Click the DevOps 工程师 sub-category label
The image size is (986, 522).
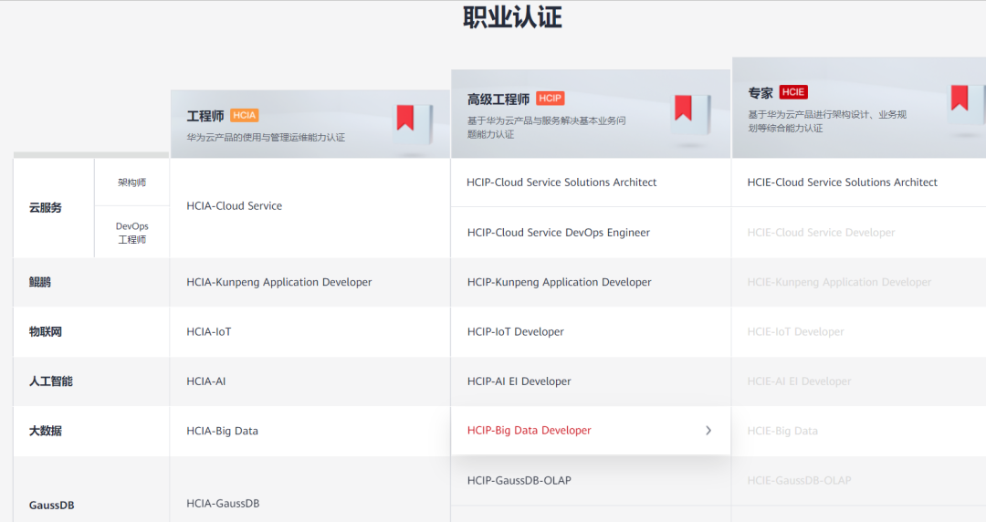(x=132, y=233)
